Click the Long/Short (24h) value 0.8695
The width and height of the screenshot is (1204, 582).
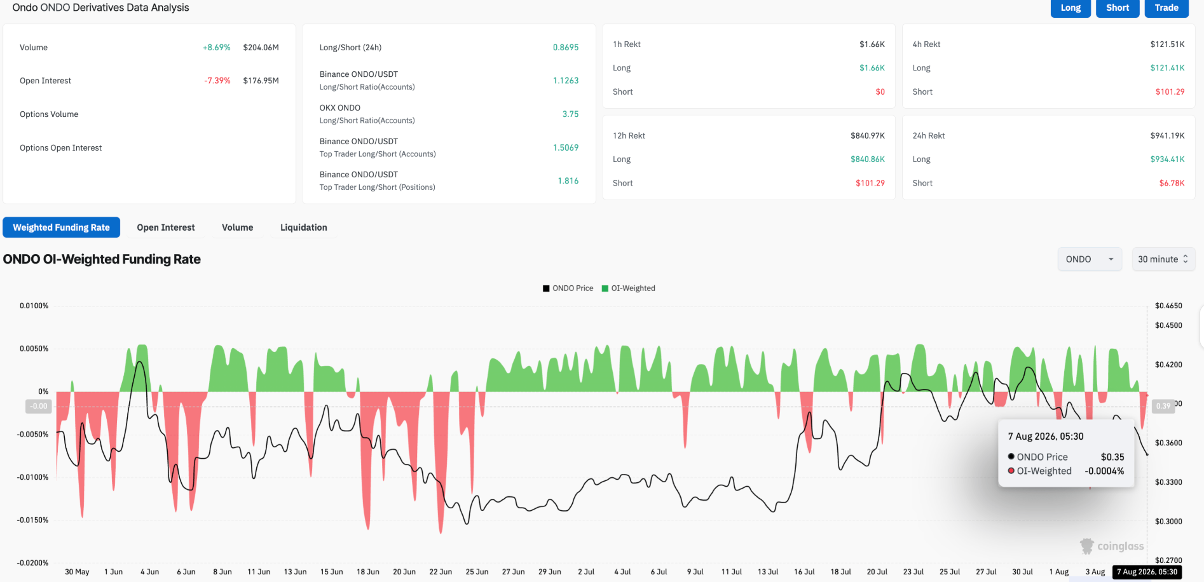[566, 48]
